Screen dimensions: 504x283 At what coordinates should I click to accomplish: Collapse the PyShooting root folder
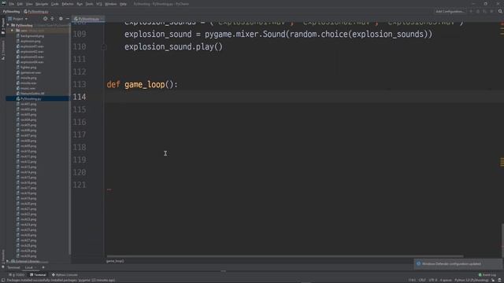tap(8, 25)
